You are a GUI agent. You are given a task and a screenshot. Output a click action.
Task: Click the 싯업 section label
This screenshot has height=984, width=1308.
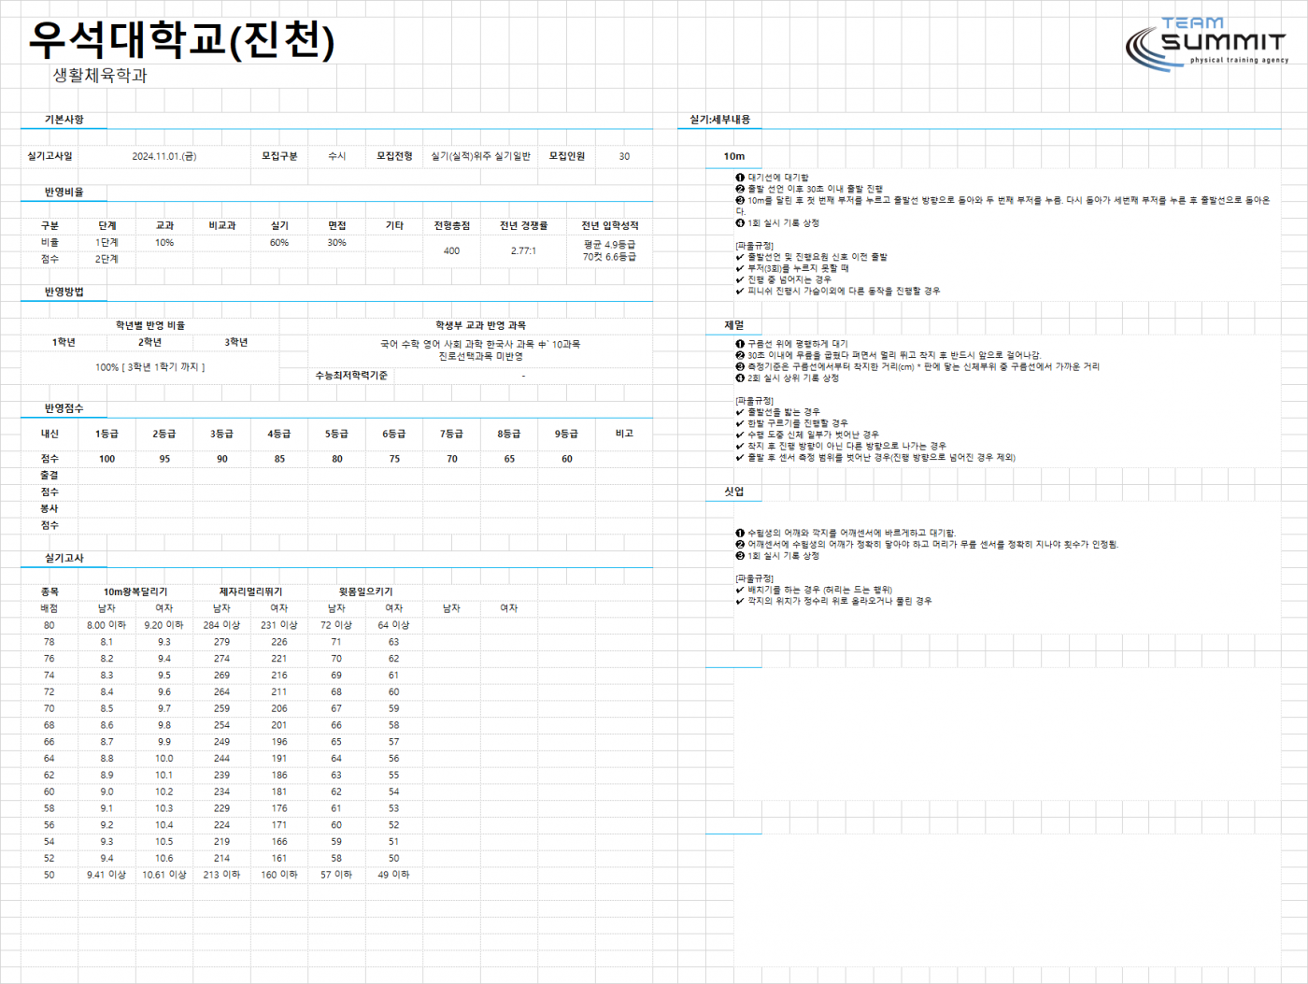[734, 492]
